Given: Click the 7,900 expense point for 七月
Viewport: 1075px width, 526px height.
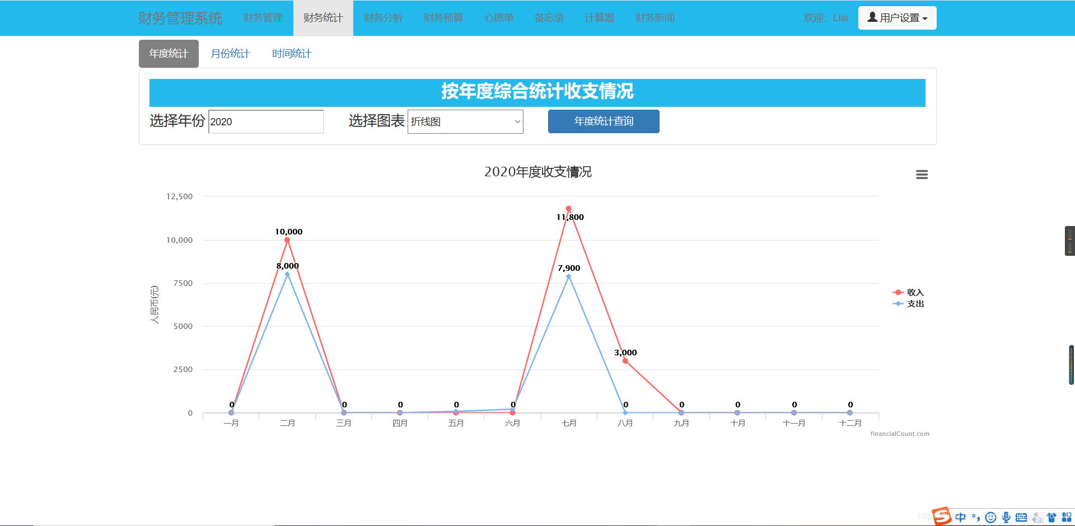Looking at the screenshot, I should (x=568, y=276).
